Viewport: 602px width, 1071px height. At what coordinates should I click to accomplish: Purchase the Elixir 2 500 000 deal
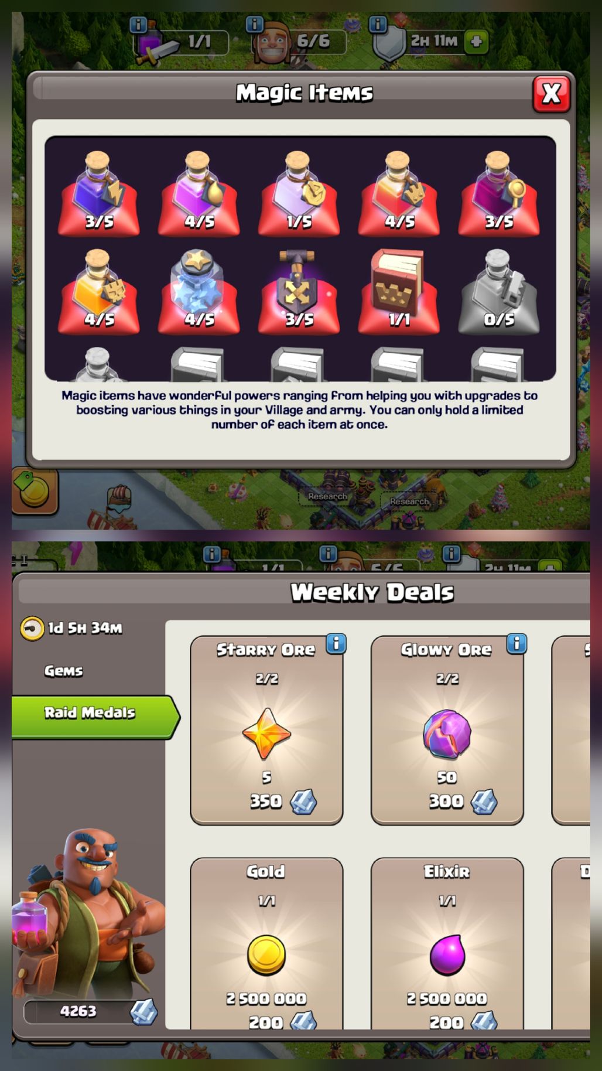tap(447, 944)
